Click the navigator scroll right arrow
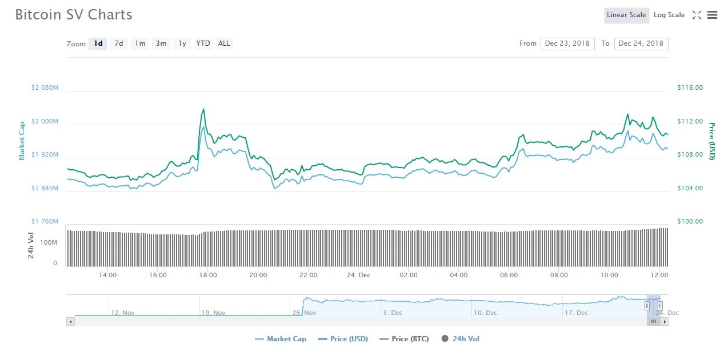The width and height of the screenshot is (720, 347). [x=665, y=322]
